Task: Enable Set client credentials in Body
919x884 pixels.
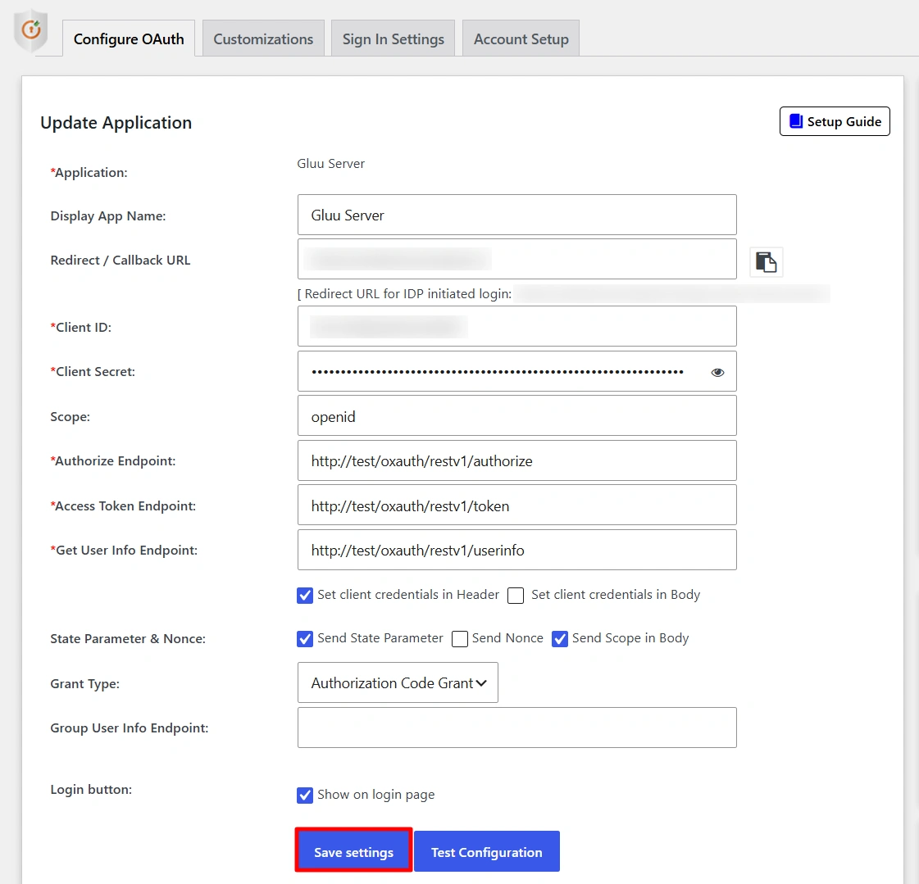Action: point(516,595)
